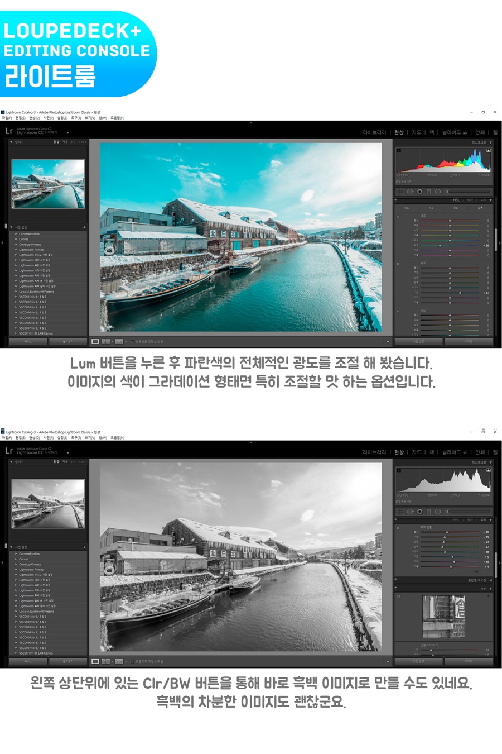This screenshot has width=502, height=754.
Task: Select Red Eye tool in color-photo window
Action: [419, 192]
